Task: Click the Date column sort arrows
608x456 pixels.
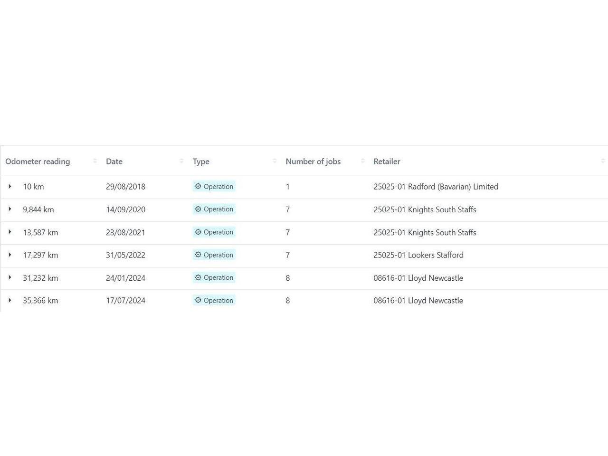Action: point(181,161)
